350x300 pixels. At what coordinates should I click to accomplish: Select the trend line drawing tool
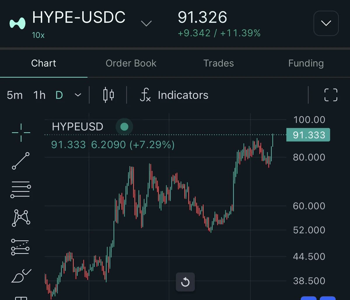point(21,161)
